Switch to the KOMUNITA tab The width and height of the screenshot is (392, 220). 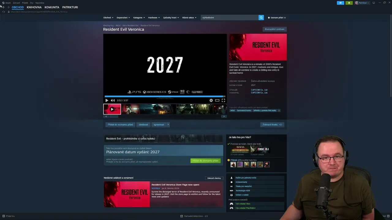52,7
